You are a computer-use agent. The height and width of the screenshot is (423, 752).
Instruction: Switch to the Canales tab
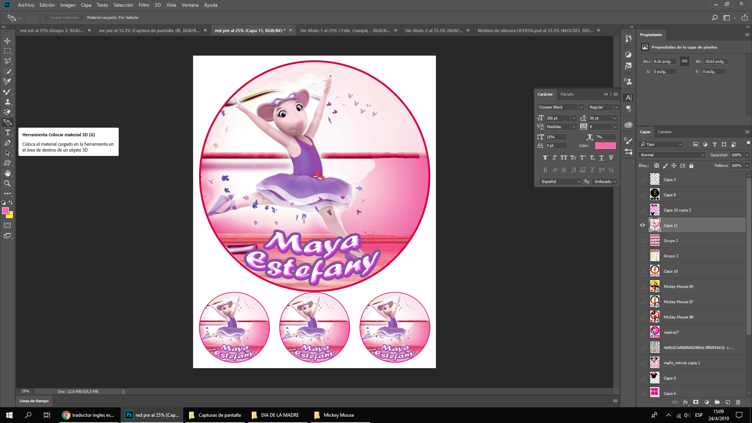665,132
